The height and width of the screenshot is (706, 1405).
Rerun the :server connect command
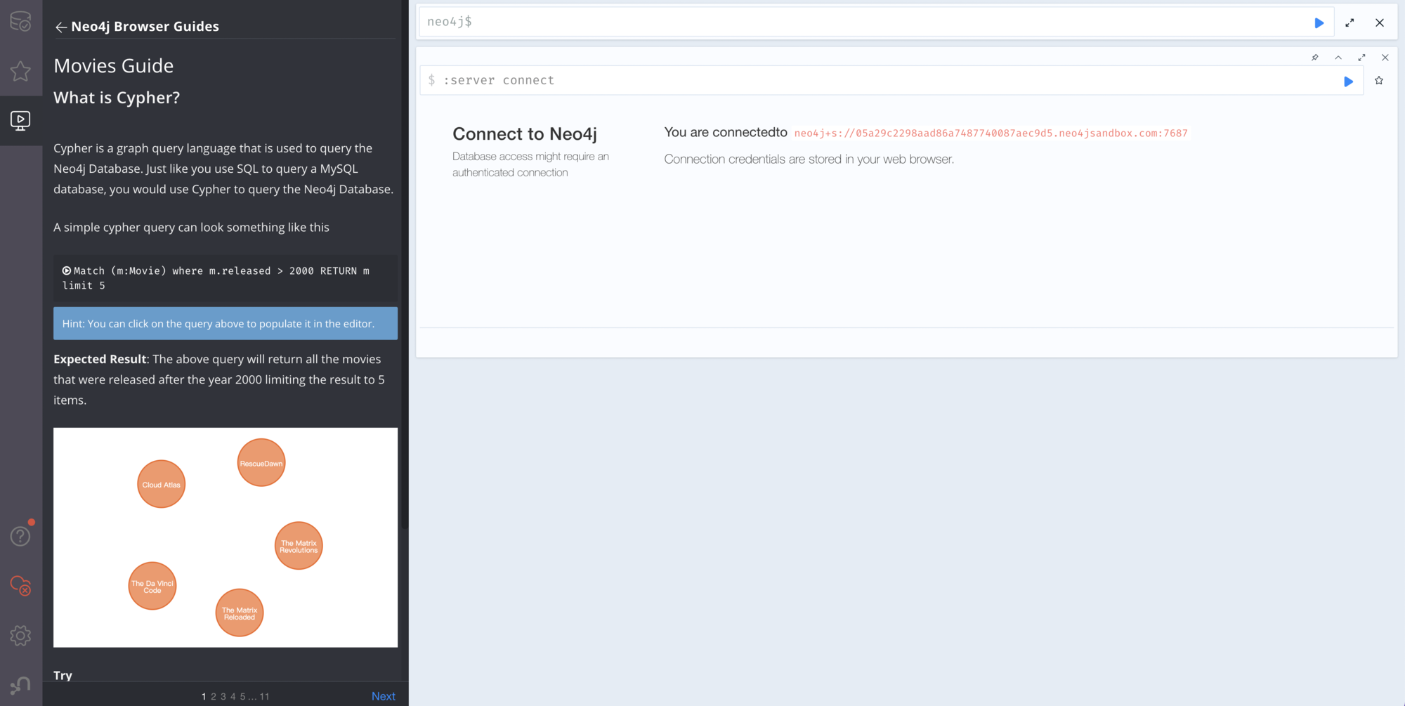1348,81
